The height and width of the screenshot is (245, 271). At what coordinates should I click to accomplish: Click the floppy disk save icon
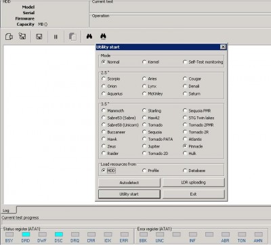pos(39,37)
